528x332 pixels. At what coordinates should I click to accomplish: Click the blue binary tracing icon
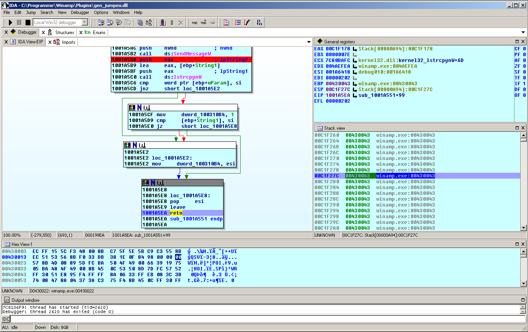click(x=259, y=22)
